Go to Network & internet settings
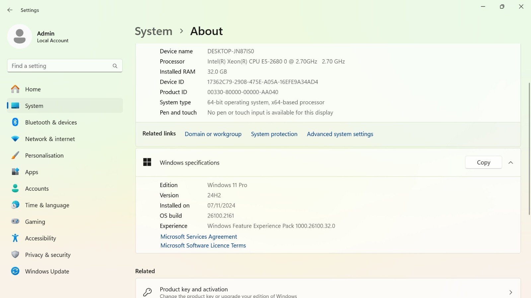The width and height of the screenshot is (531, 298). coord(65,139)
